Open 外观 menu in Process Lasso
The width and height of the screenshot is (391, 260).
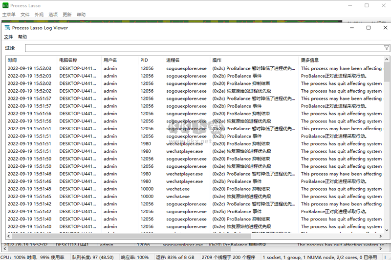click(x=39, y=15)
